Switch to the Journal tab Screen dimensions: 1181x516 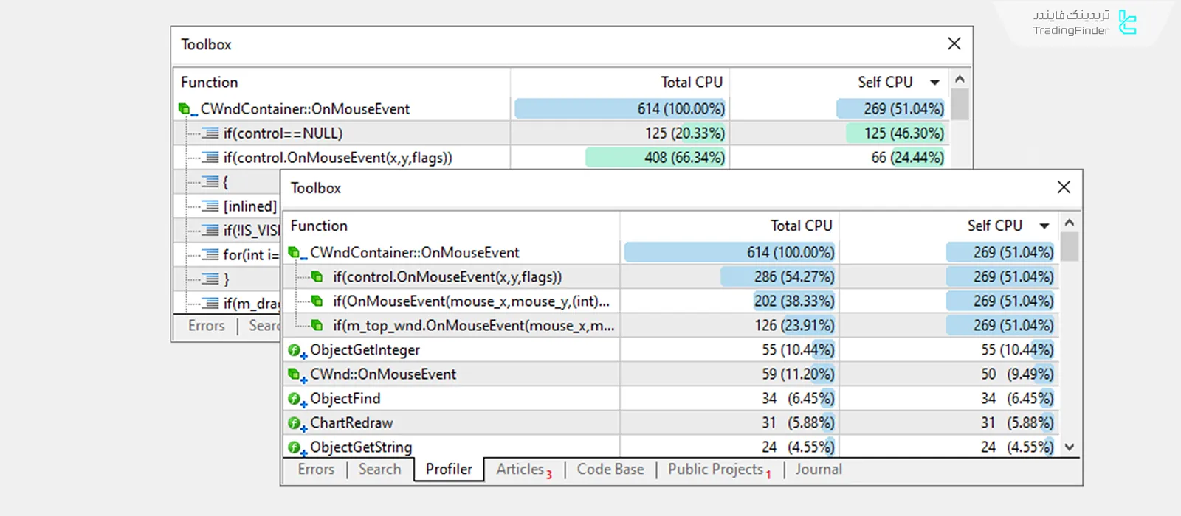(x=818, y=470)
